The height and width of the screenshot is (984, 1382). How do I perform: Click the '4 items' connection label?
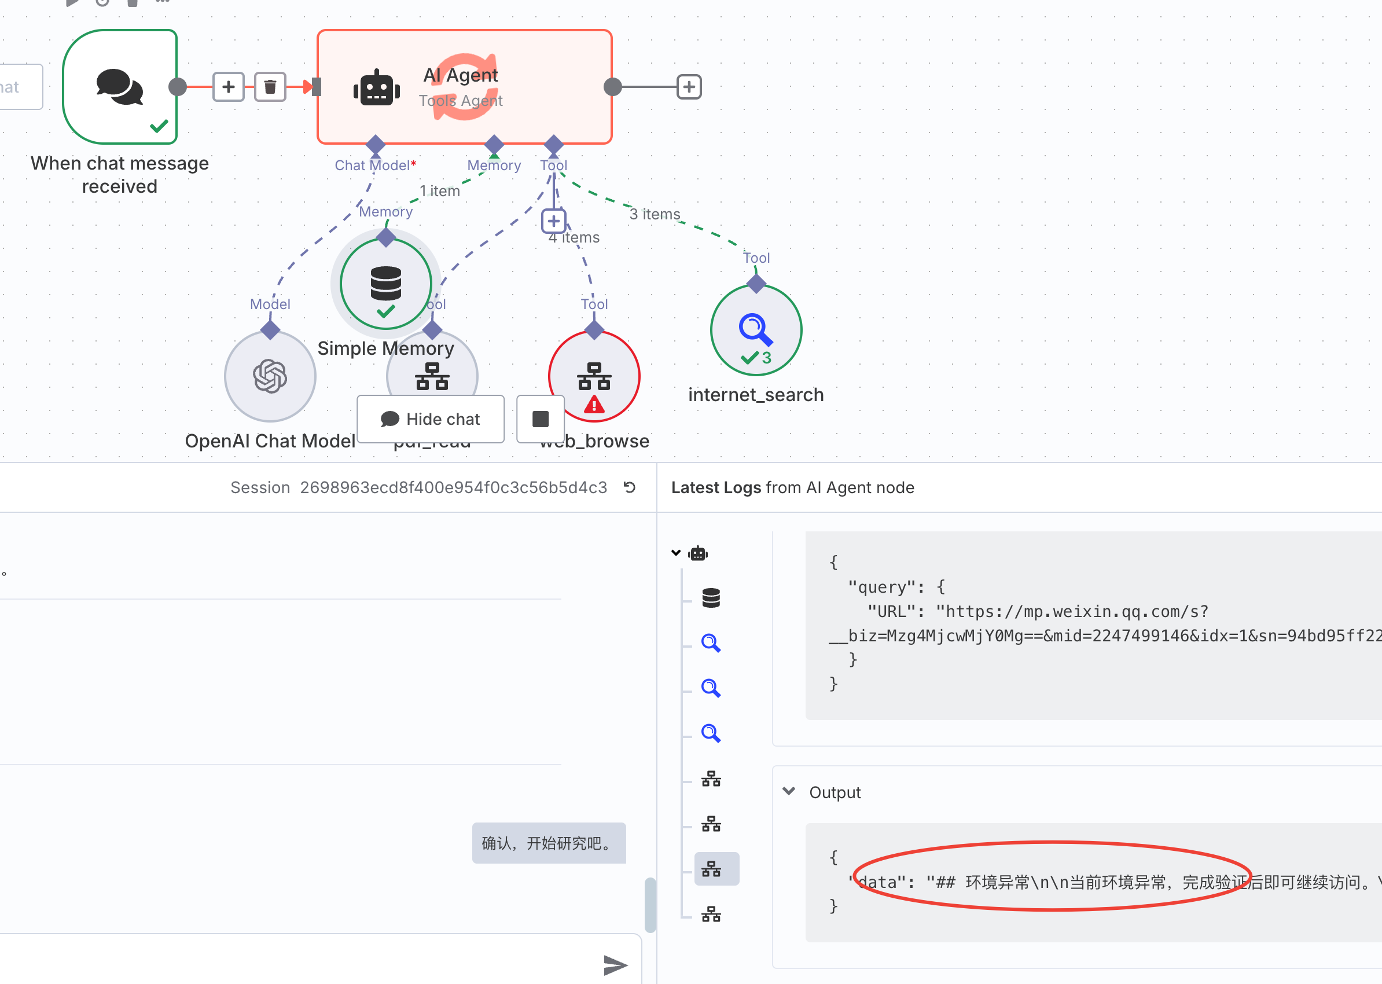[574, 237]
